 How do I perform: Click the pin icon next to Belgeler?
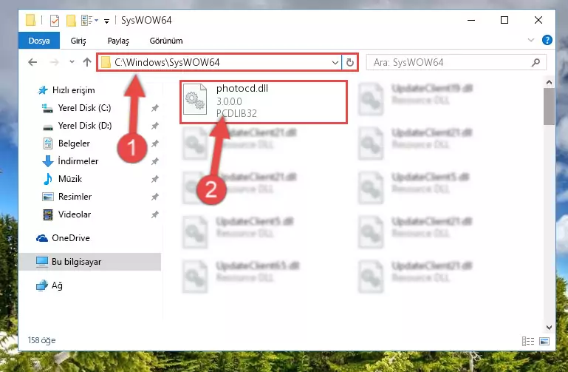pyautogui.click(x=155, y=143)
